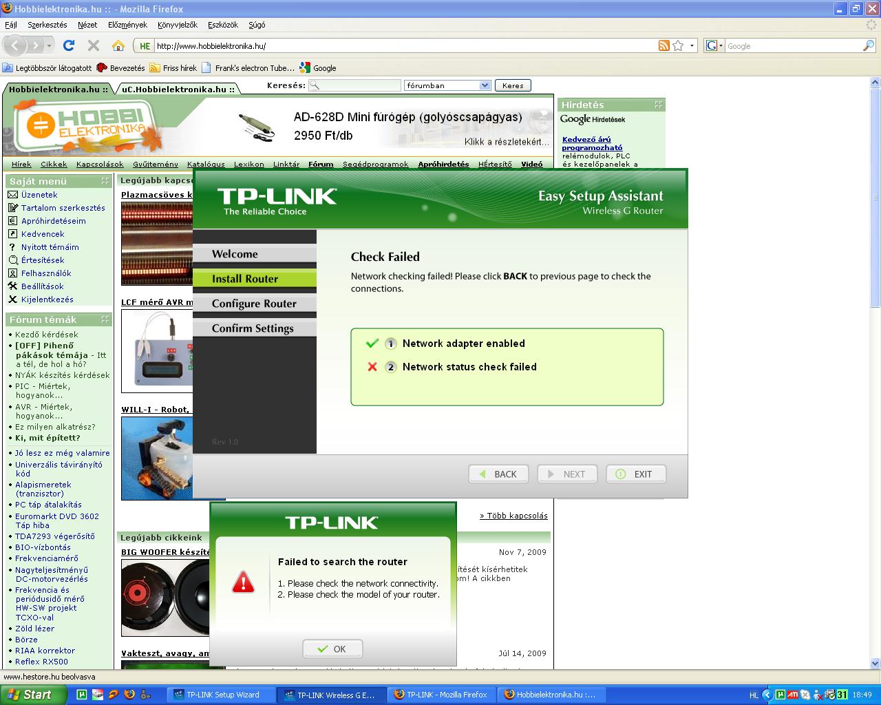Click the Kijelentkezés X icon

click(12, 299)
